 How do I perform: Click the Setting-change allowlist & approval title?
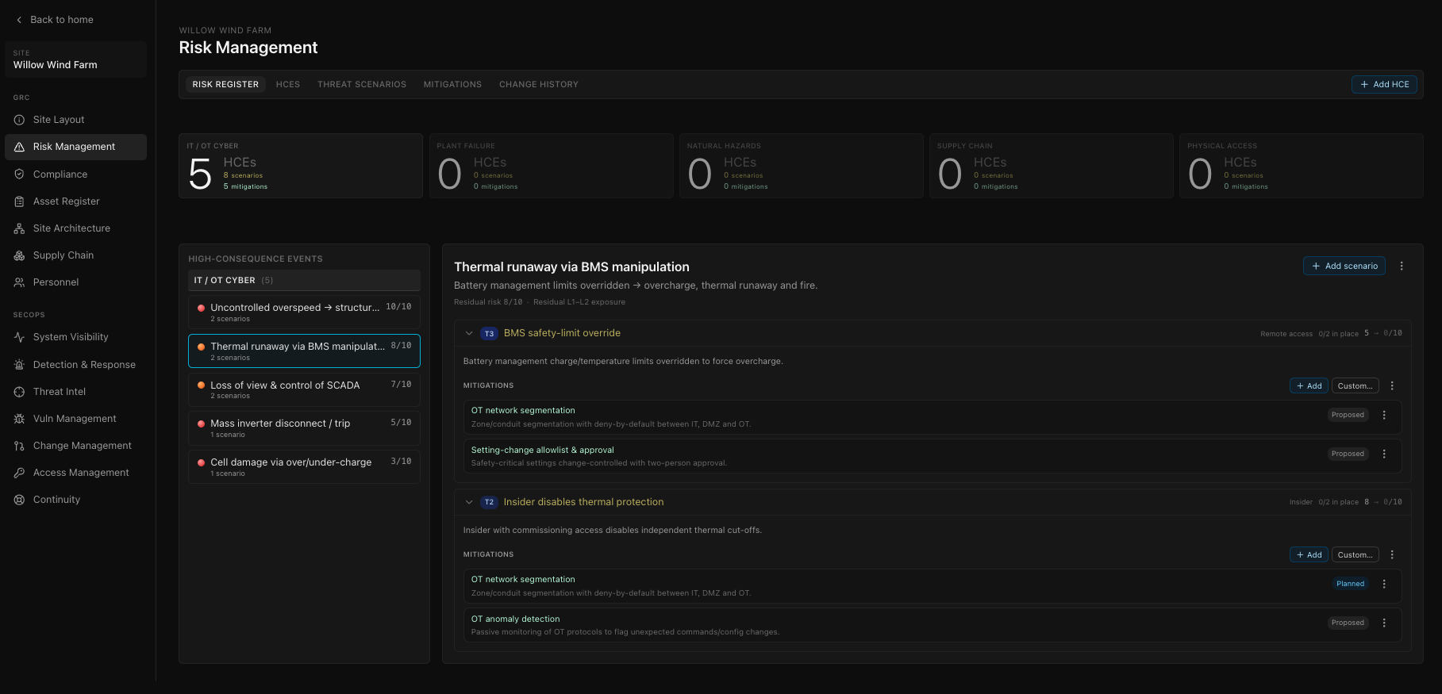click(542, 451)
